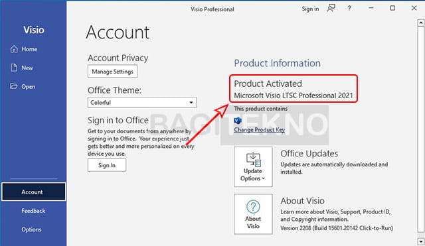Click the Microsoft Visio LTSC Professional 2021 text

[x=294, y=95]
